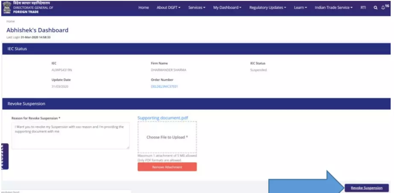Click the Only PDF formats are allowed note
Screen dimensions: 394x193
[159, 160]
